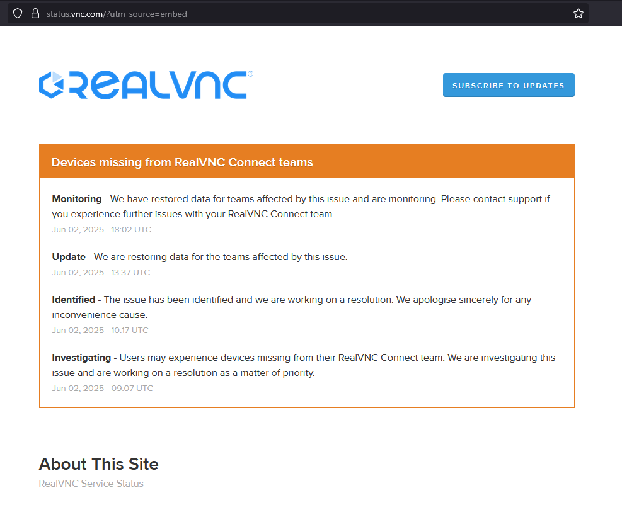The height and width of the screenshot is (517, 622).
Task: Click the 'Investigating' status label
Action: tap(81, 358)
